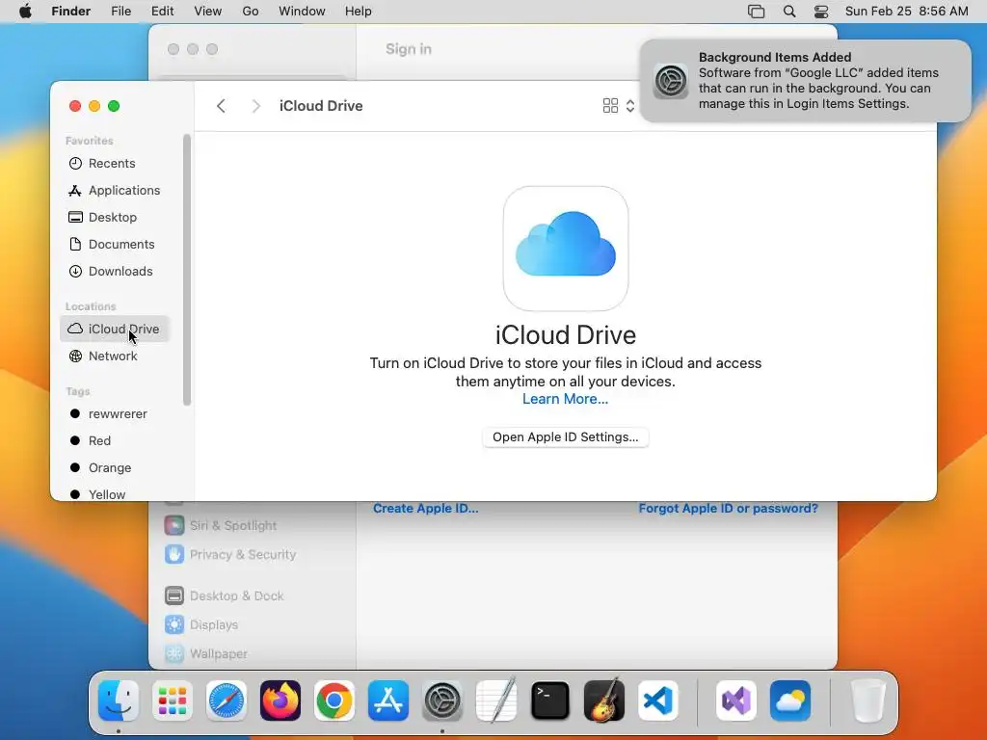Switch to icon view in Finder toolbar
Image resolution: width=987 pixels, height=740 pixels.
(610, 106)
